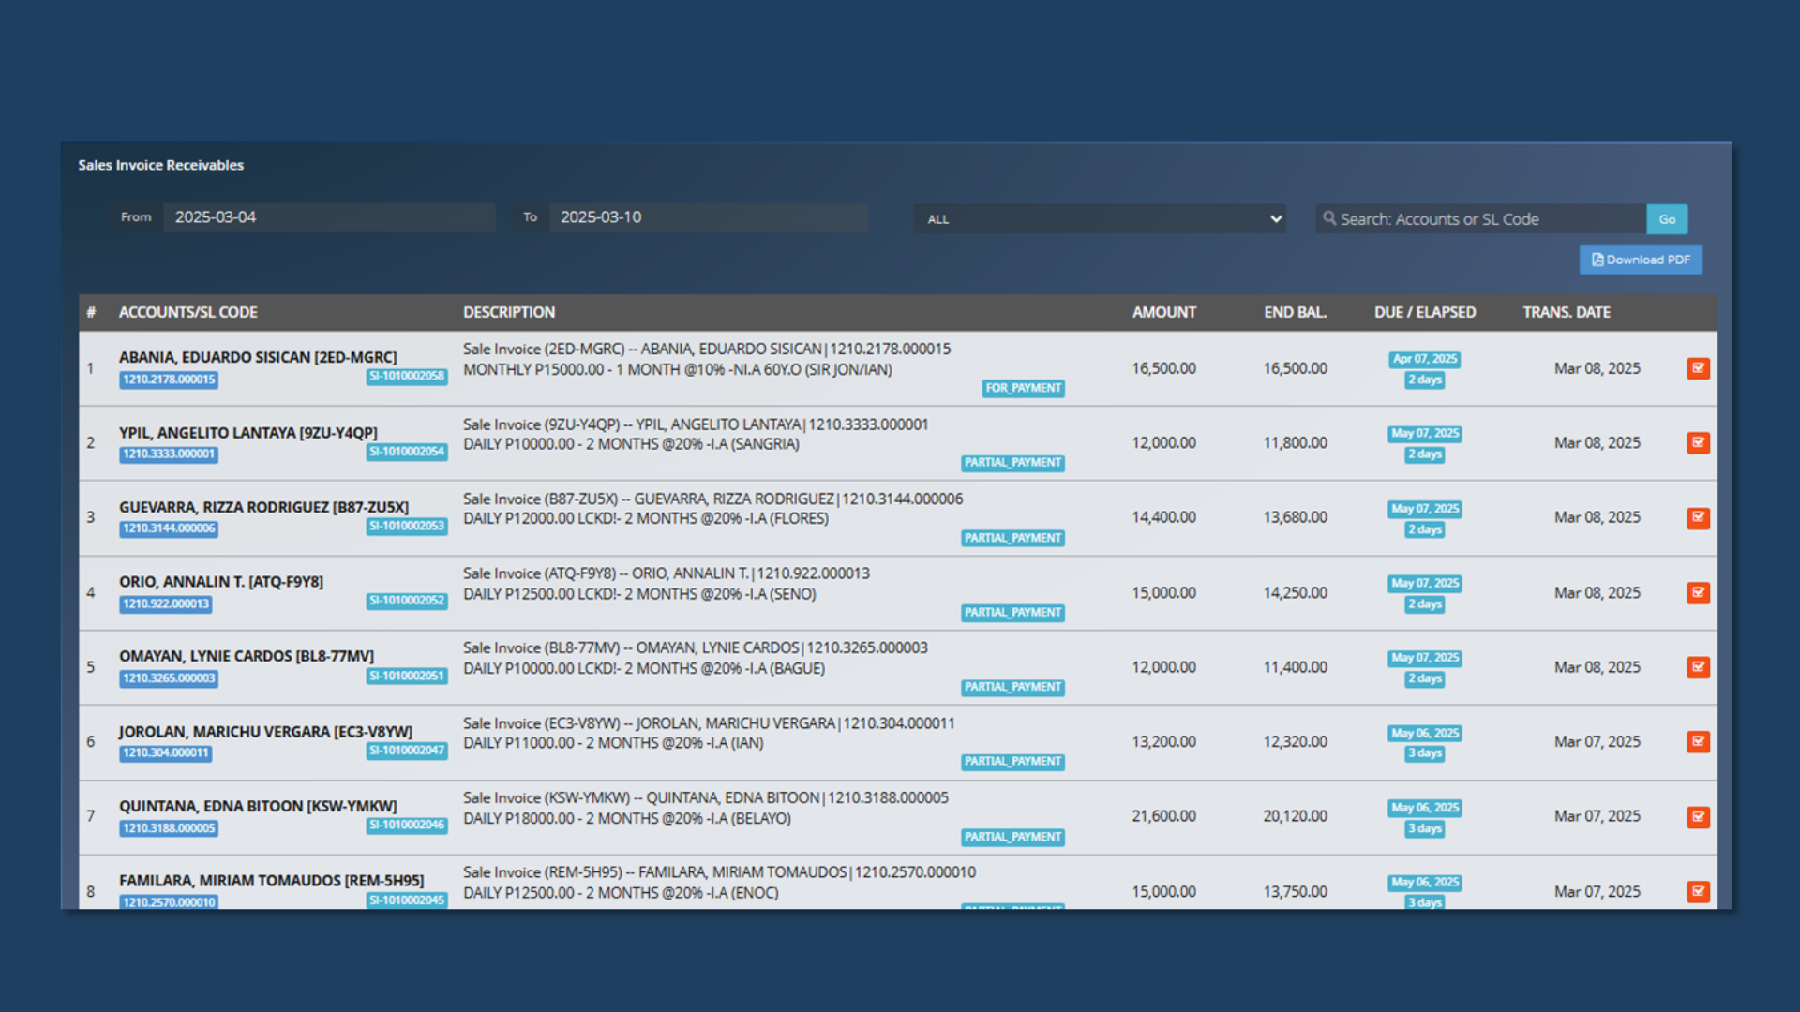Select account name ABANIA, EDUARDO SISICAN [2ED-MGRC]
The width and height of the screenshot is (1800, 1012).
258,357
